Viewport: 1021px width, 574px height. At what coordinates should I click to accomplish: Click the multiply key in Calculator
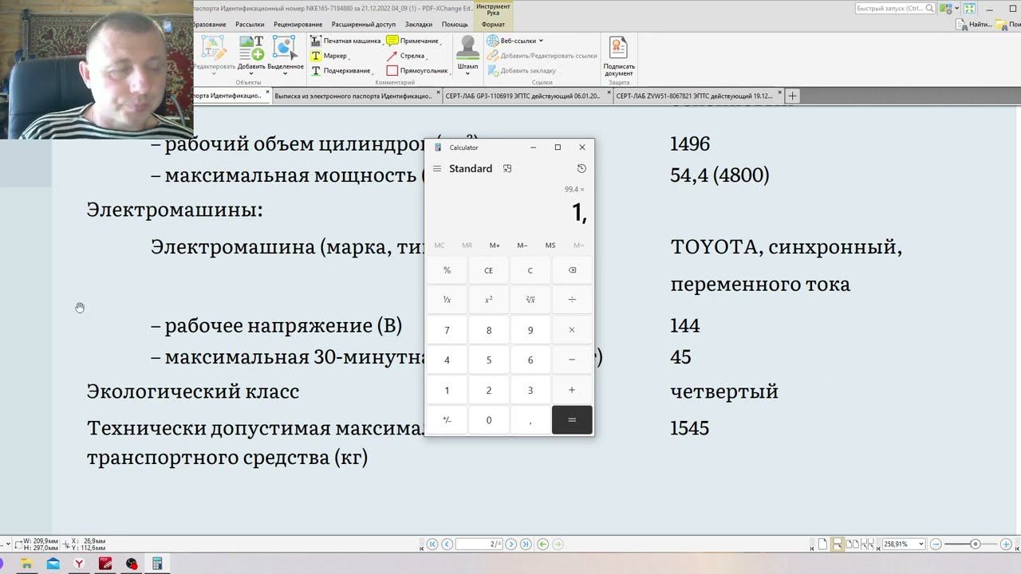[x=572, y=330]
